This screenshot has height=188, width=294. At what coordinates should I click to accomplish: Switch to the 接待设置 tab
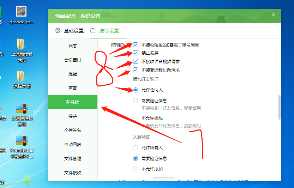109,31
